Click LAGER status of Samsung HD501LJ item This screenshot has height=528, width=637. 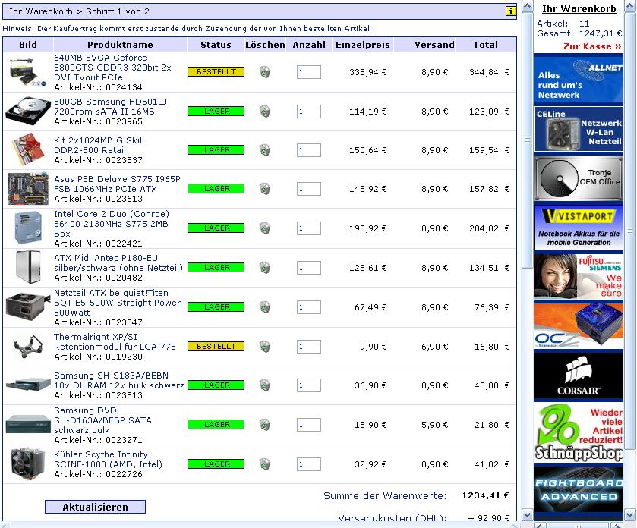216,112
